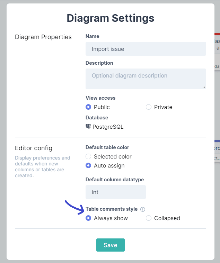Click the PostgreSQL database label
Viewport: 220px width, 263px height.
pyautogui.click(x=108, y=127)
